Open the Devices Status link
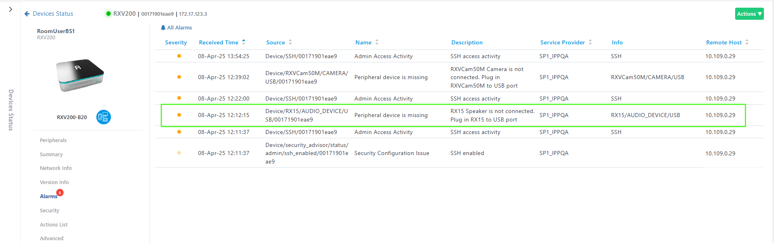This screenshot has height=243, width=774. tap(53, 14)
